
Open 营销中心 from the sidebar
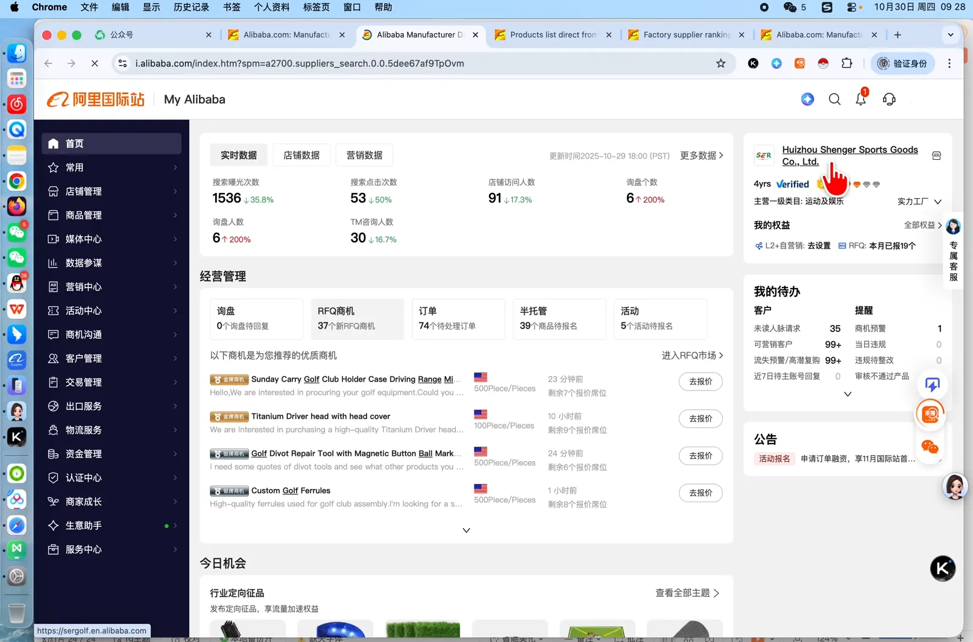83,287
